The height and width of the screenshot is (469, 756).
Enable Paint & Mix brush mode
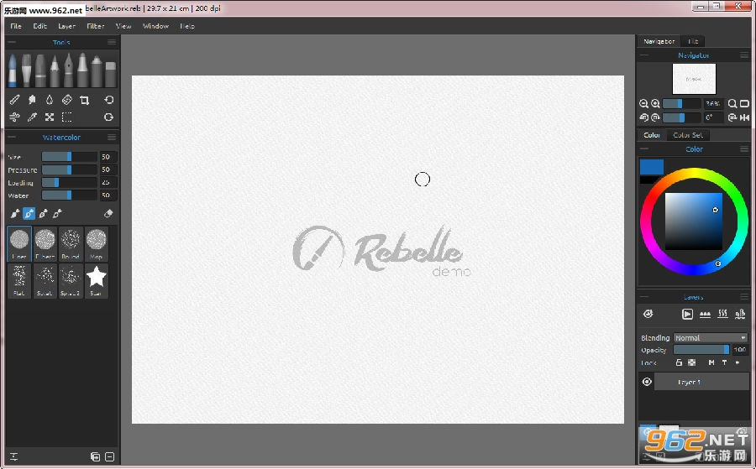coord(29,213)
